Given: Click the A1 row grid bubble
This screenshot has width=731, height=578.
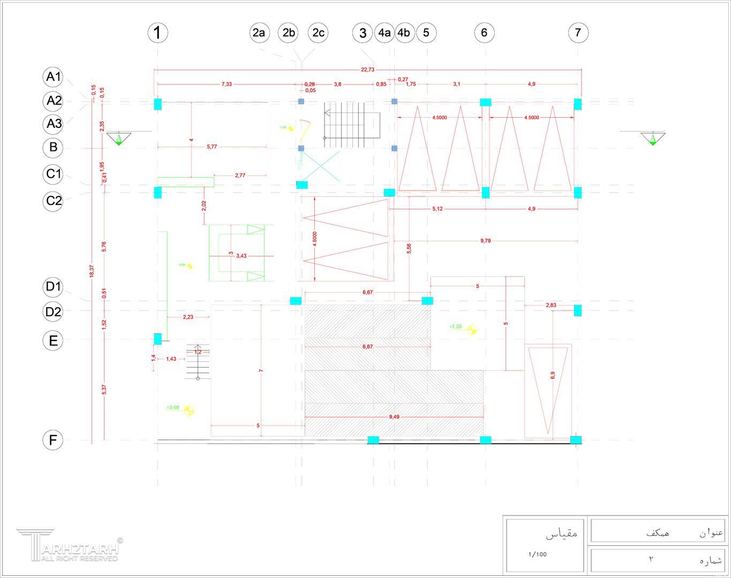Looking at the screenshot, I should click(x=53, y=77).
